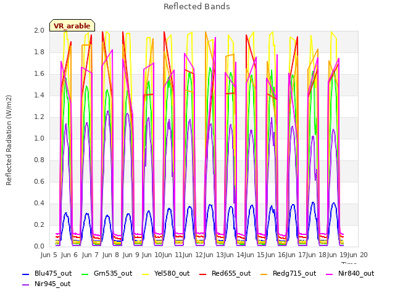Click the 1.4 y-axis tick label
395x296 pixels.
click(x=39, y=95)
